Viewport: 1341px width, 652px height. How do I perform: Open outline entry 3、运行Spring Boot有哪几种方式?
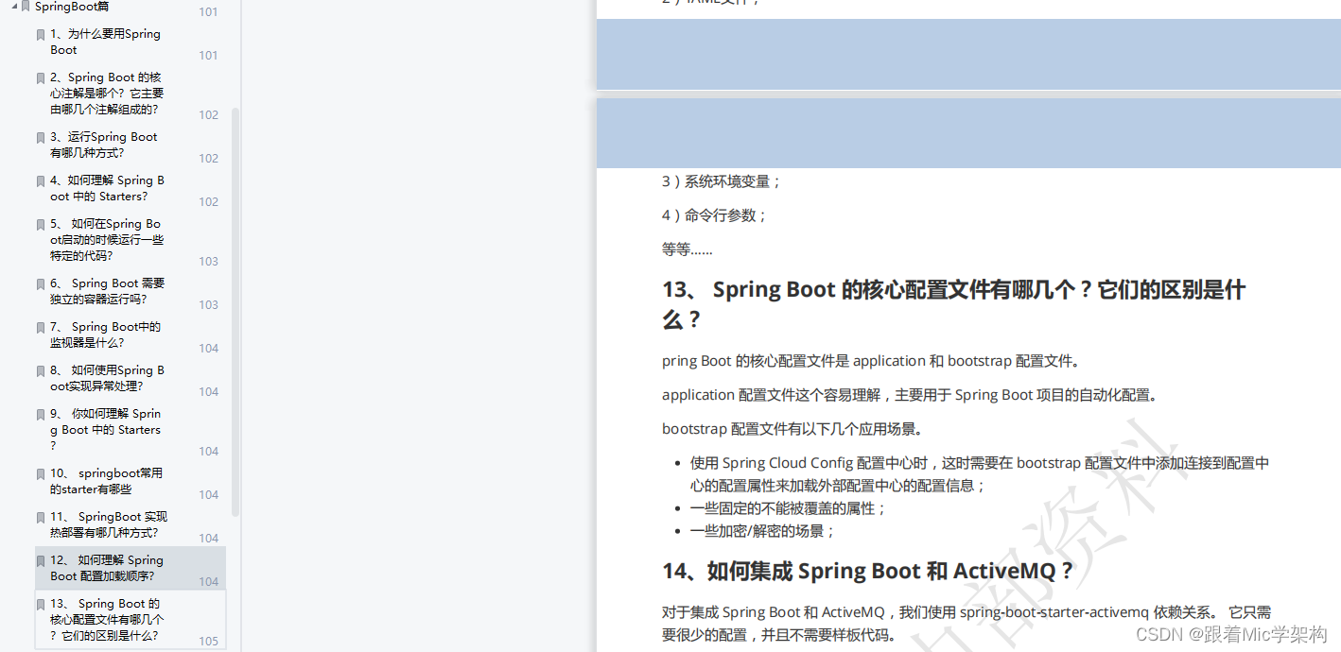(104, 145)
